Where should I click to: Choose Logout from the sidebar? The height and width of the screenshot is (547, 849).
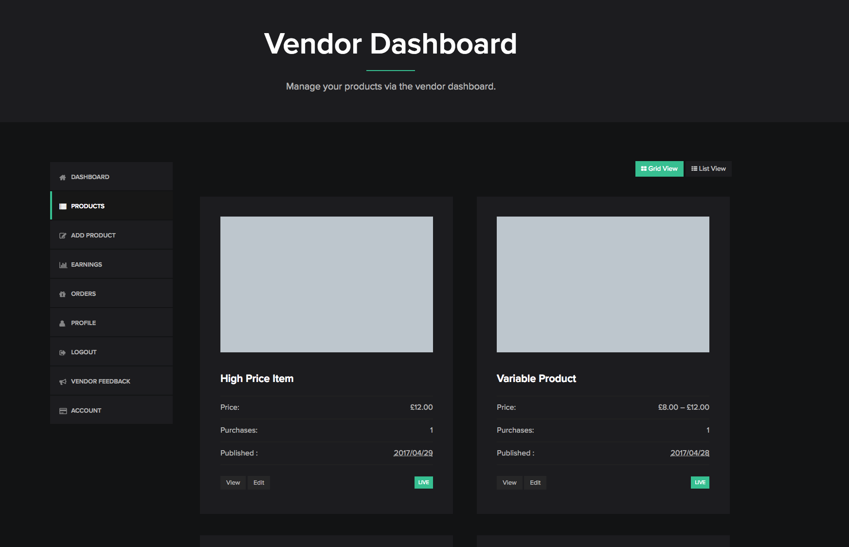[111, 351]
